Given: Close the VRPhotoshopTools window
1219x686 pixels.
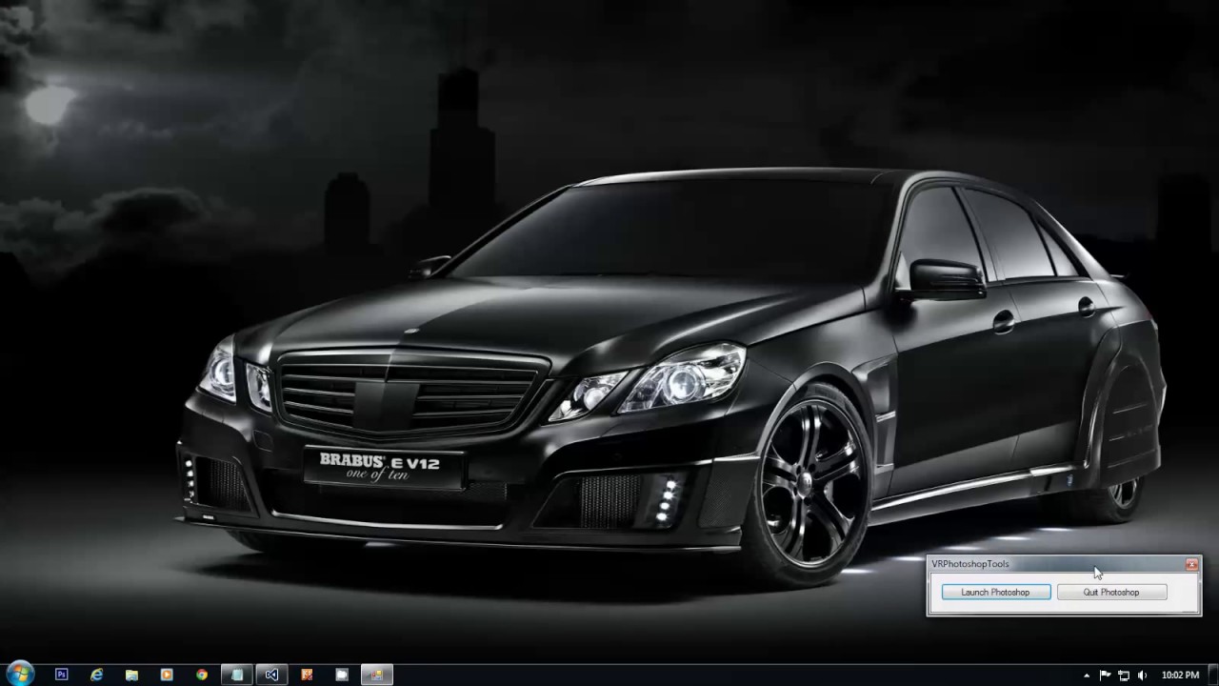Looking at the screenshot, I should 1191,565.
